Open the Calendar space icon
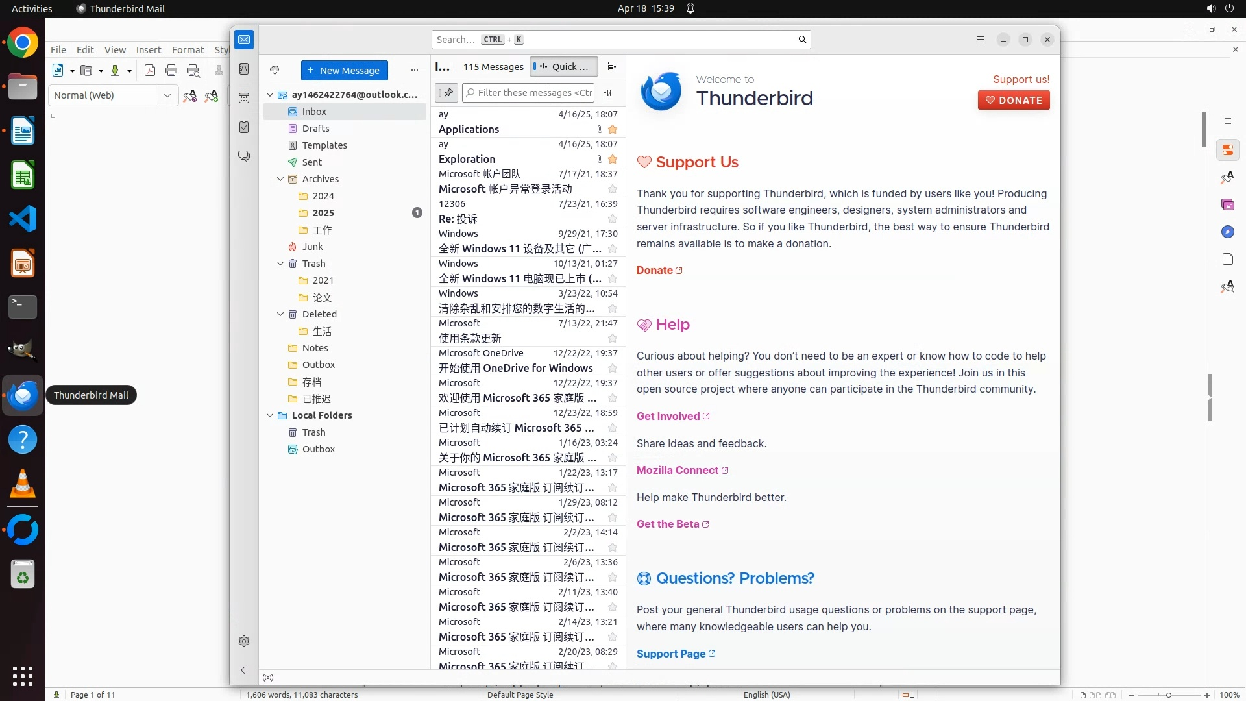Image resolution: width=1246 pixels, height=701 pixels. coord(244,98)
